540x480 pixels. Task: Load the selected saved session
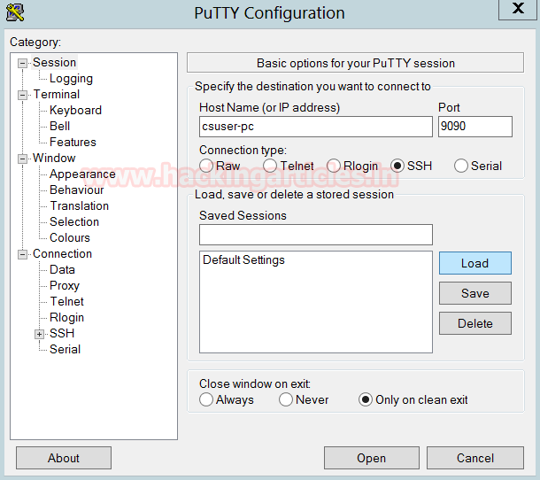tap(475, 263)
